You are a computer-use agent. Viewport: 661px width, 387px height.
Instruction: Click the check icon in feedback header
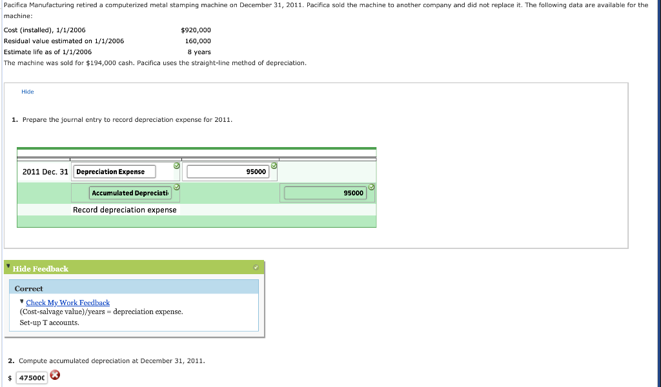256,268
